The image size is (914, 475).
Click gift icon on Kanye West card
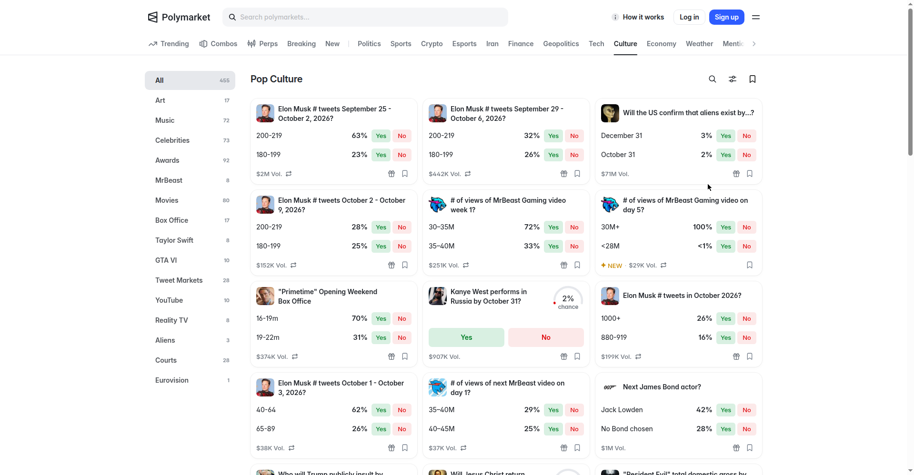pyautogui.click(x=564, y=356)
